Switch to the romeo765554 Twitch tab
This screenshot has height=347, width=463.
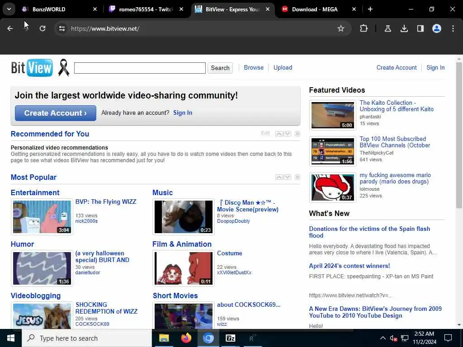(x=146, y=9)
